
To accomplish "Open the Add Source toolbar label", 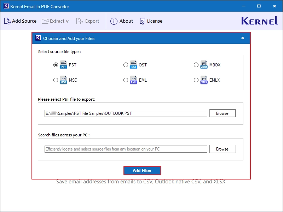I will coord(24,21).
